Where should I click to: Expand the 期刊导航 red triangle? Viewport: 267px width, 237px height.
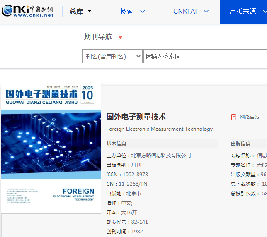tap(121, 37)
